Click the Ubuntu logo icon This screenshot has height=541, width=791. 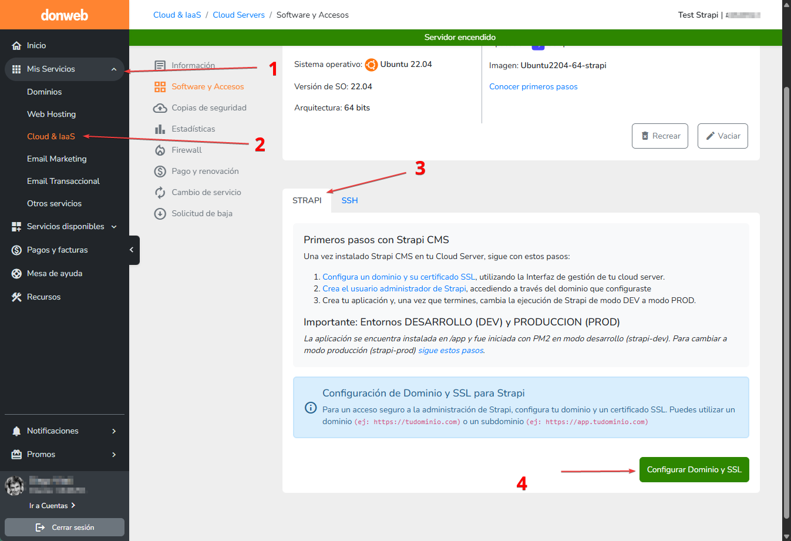371,65
